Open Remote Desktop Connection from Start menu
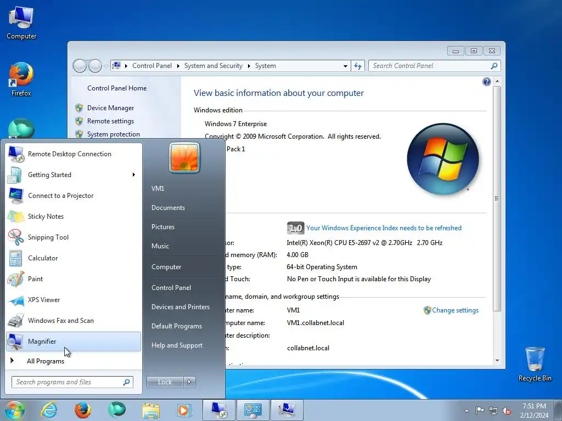Viewport: 562px width, 421px height. 74,154
